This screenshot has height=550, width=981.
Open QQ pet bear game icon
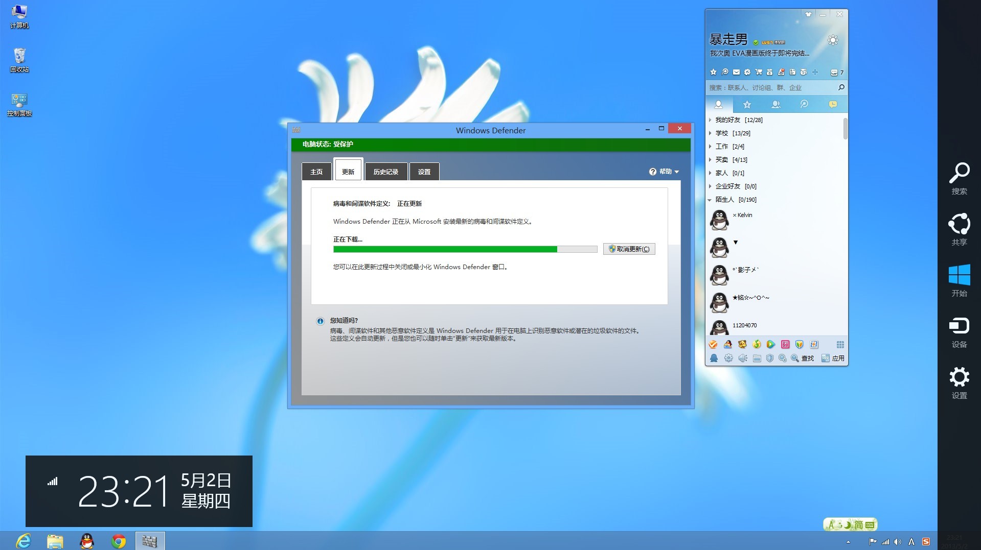(x=742, y=344)
